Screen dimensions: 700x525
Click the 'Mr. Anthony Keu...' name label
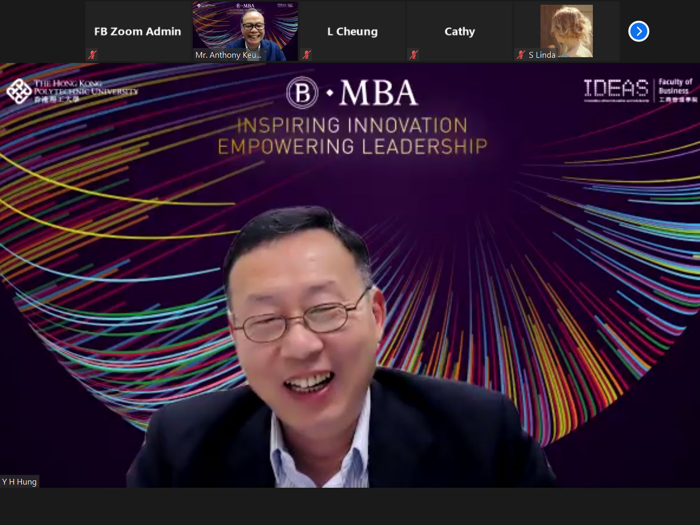(228, 55)
